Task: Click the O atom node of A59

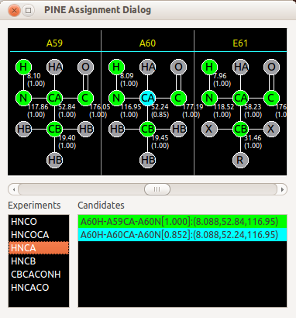Action: pos(85,67)
